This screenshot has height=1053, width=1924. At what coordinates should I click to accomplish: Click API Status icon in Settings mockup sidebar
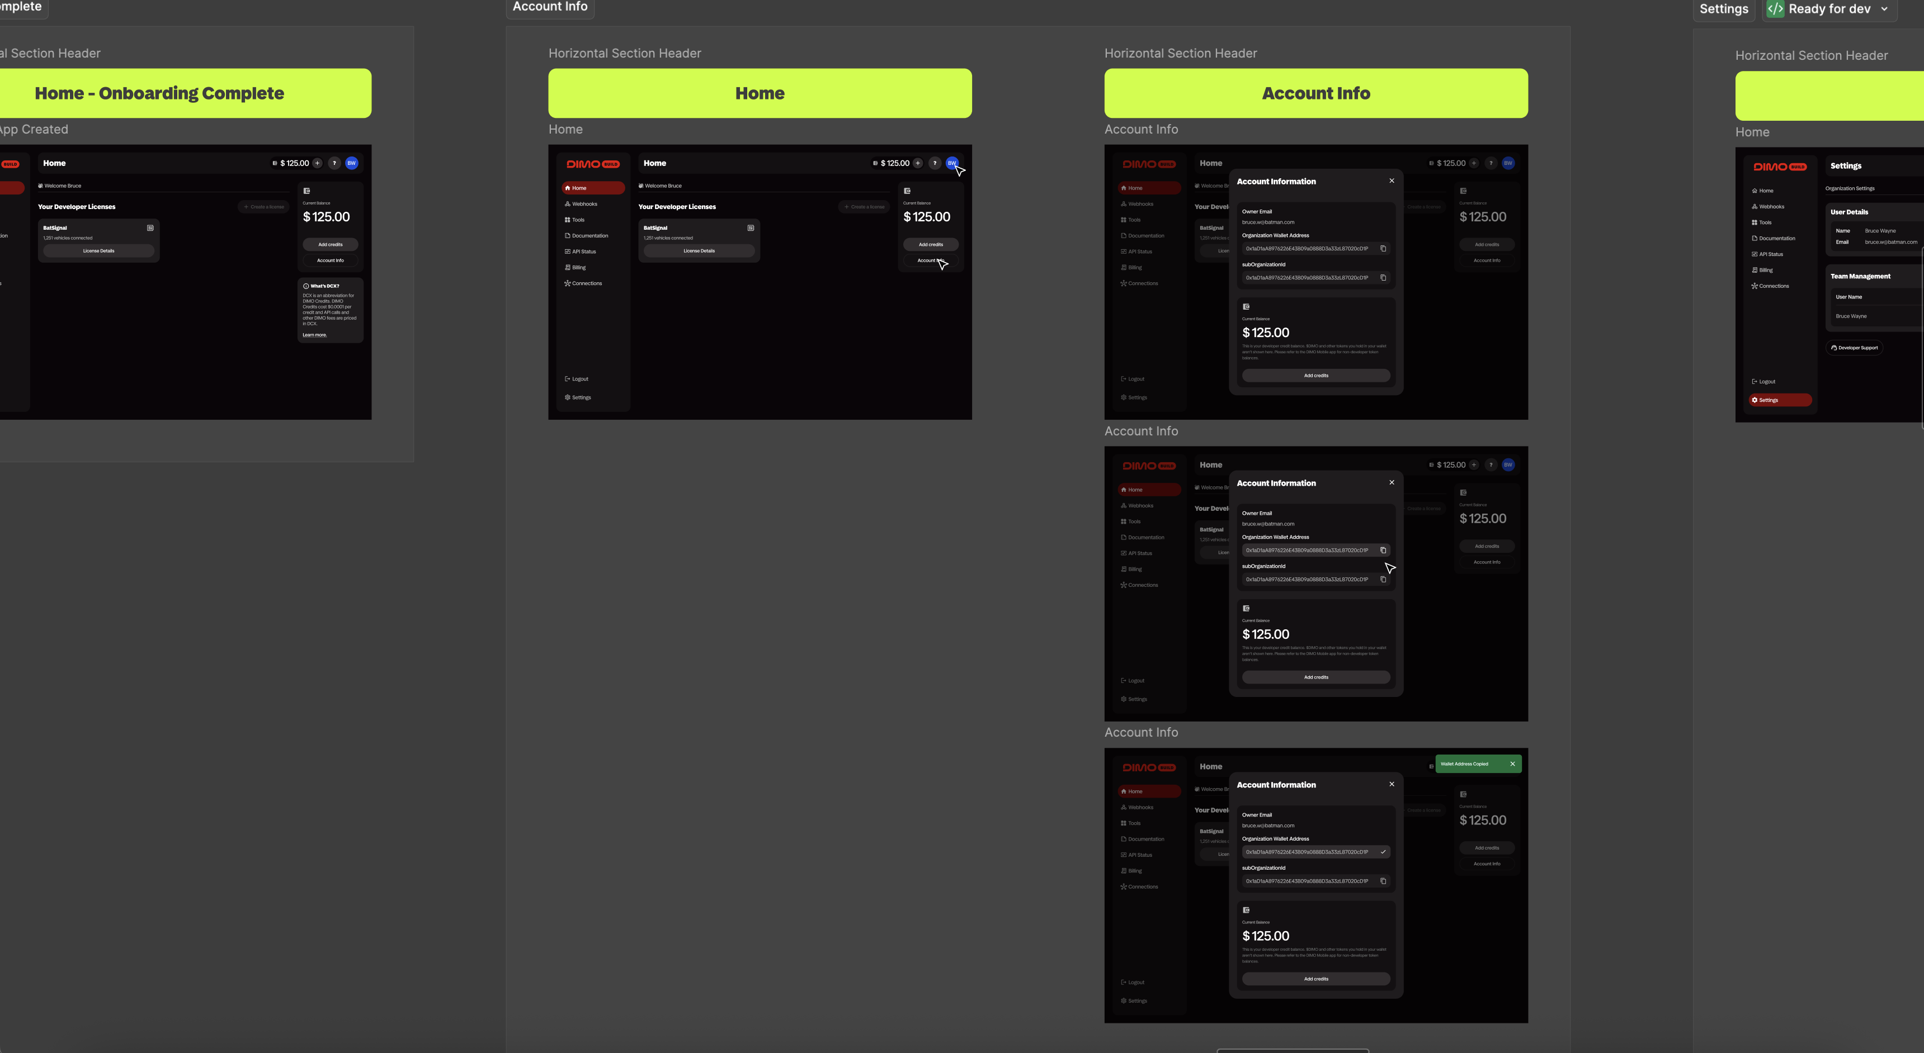tap(1755, 254)
